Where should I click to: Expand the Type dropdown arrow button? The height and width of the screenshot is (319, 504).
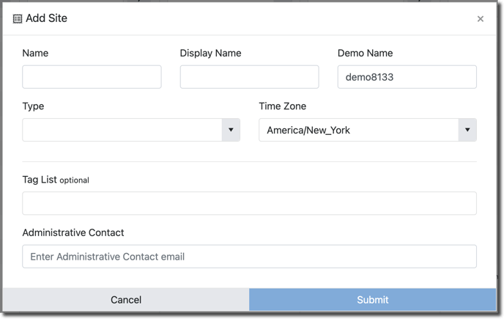231,130
